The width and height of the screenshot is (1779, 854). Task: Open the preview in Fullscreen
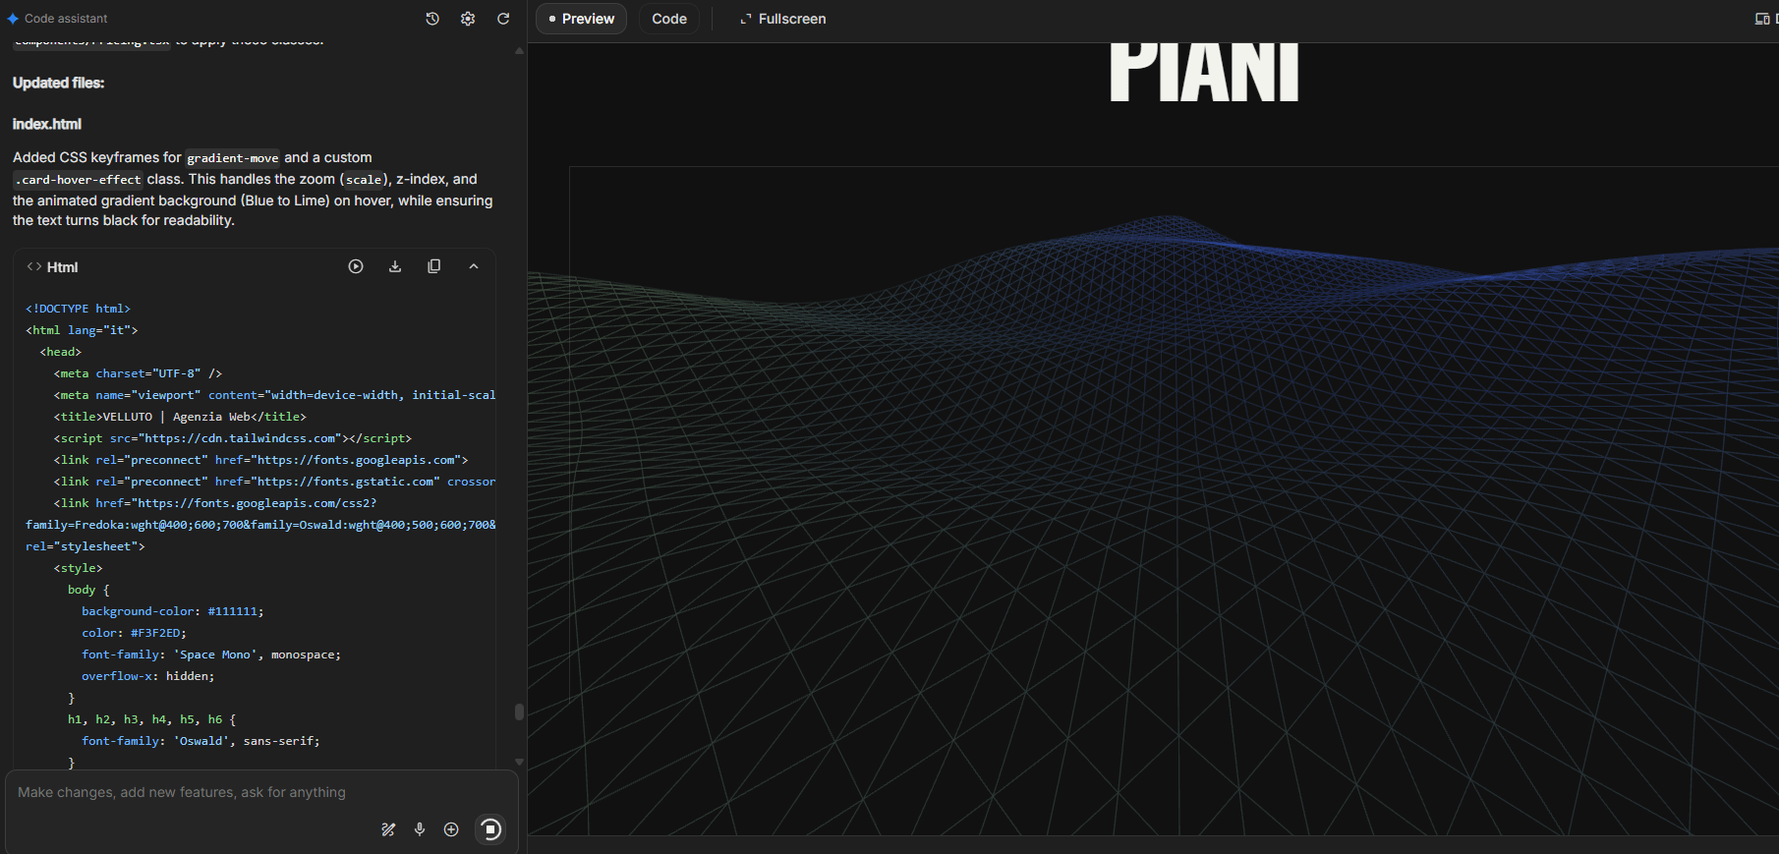point(782,19)
